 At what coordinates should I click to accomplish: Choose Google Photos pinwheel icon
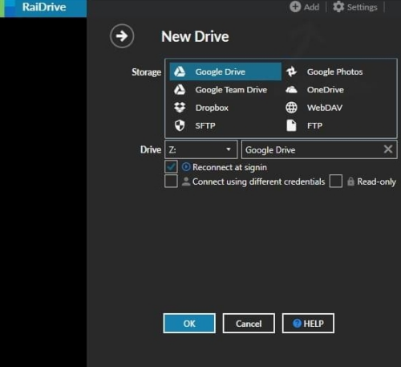point(291,71)
